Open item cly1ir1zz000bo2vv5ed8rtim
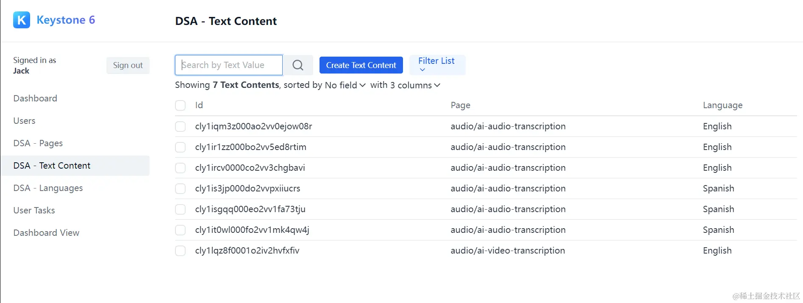 (x=250, y=147)
